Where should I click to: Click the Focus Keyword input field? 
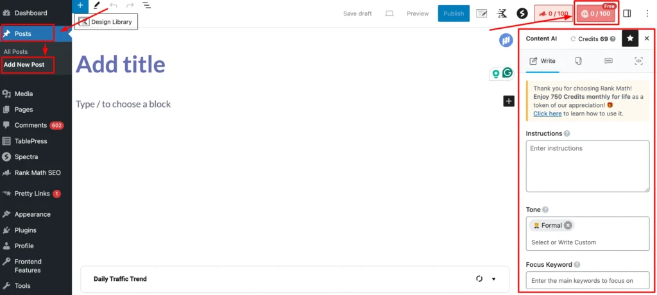click(x=588, y=280)
